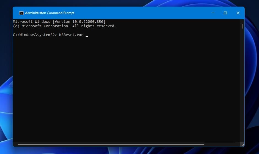Click the blinking text cursor after WSReset.exe

pos(87,36)
